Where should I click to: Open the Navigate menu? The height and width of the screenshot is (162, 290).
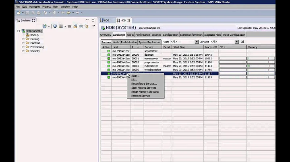(x=34, y=7)
